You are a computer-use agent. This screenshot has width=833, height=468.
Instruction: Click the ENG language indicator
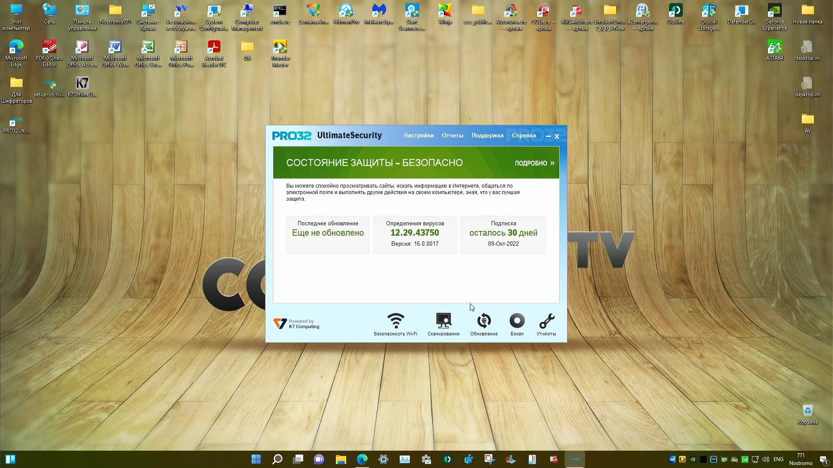pos(779,459)
